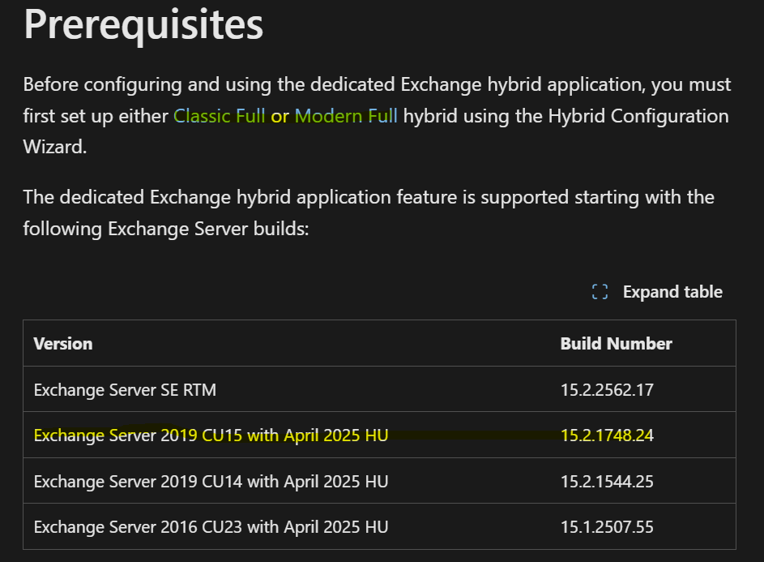Click the Expand table text button
The image size is (764, 562).
pyautogui.click(x=672, y=292)
